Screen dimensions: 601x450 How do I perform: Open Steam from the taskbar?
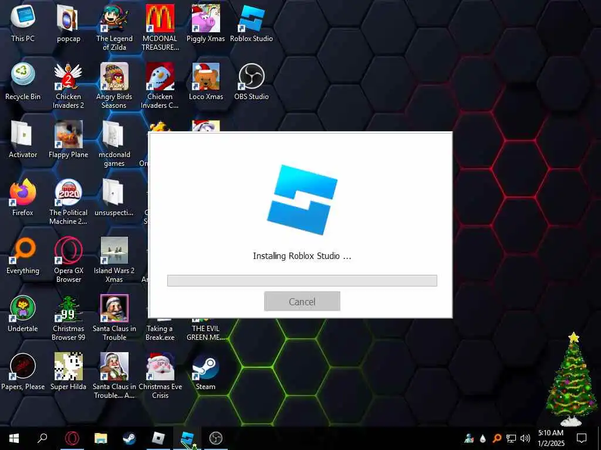[129, 438]
